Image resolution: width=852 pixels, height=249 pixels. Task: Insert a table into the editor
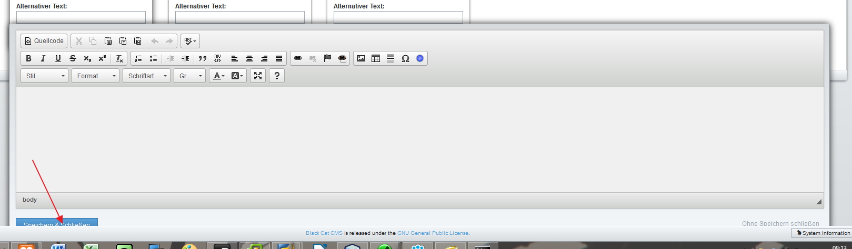point(376,58)
